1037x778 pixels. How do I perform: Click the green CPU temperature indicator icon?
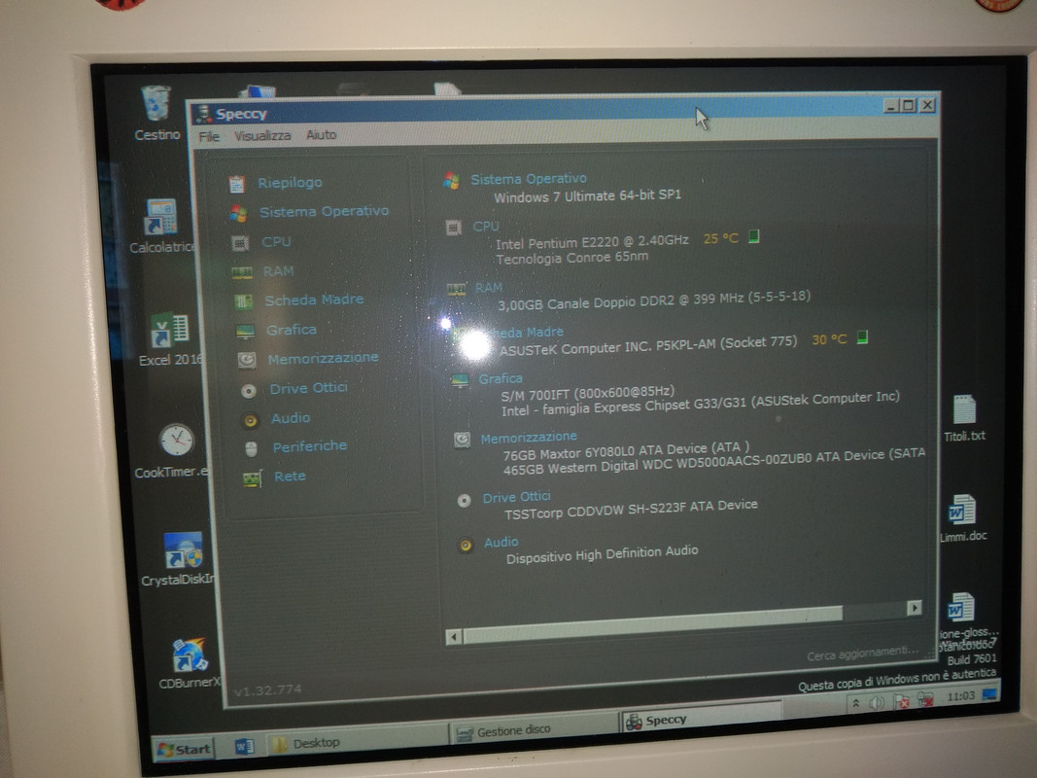pos(754,236)
